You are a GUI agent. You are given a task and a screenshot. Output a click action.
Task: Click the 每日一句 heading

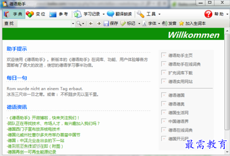tap(17, 78)
